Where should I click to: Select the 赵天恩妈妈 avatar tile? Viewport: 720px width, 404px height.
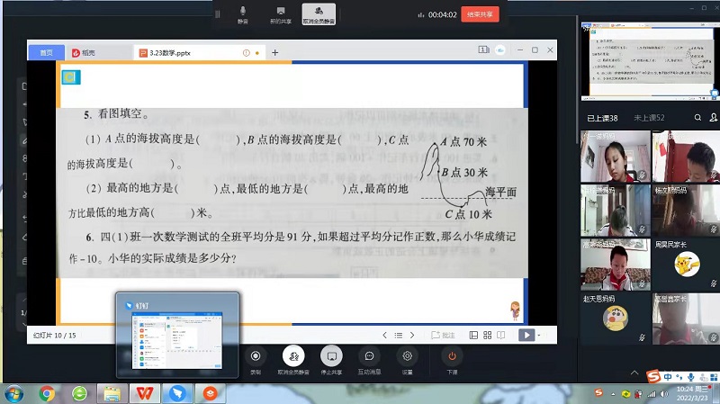tap(616, 319)
